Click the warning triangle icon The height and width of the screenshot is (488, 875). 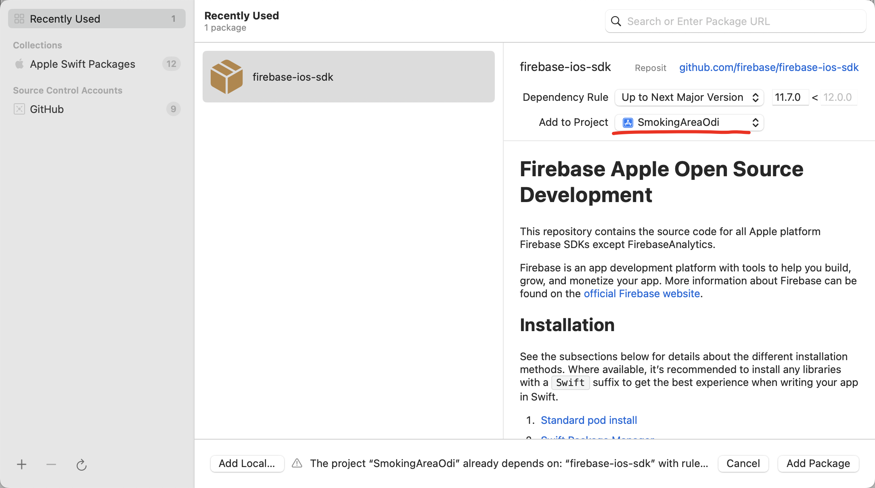297,463
